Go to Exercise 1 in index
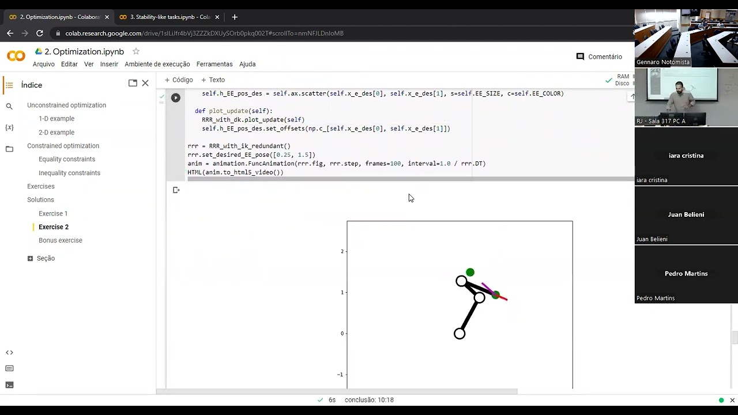 tap(53, 213)
